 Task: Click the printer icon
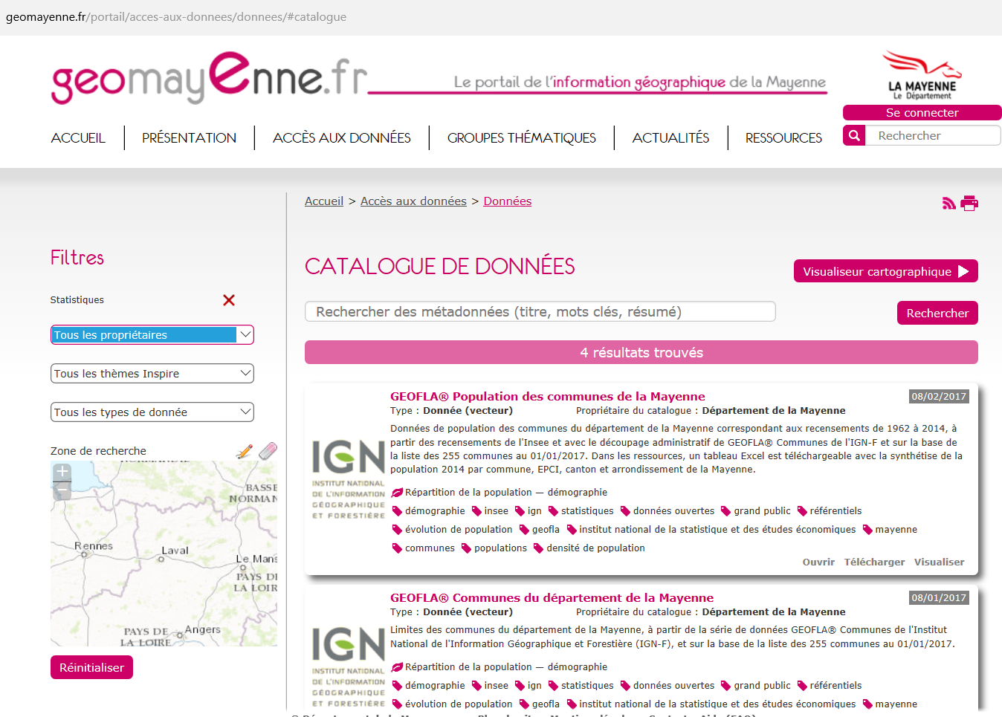[969, 203]
